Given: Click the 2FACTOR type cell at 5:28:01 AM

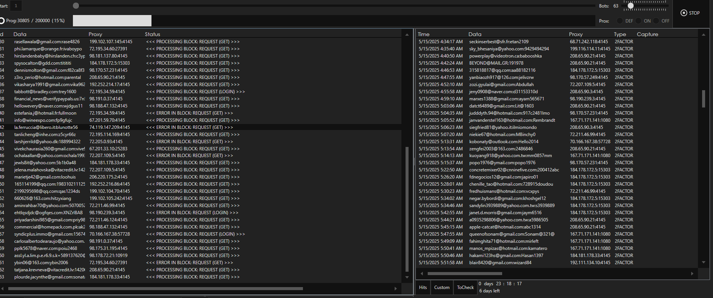Looking at the screenshot, I should (624, 184).
